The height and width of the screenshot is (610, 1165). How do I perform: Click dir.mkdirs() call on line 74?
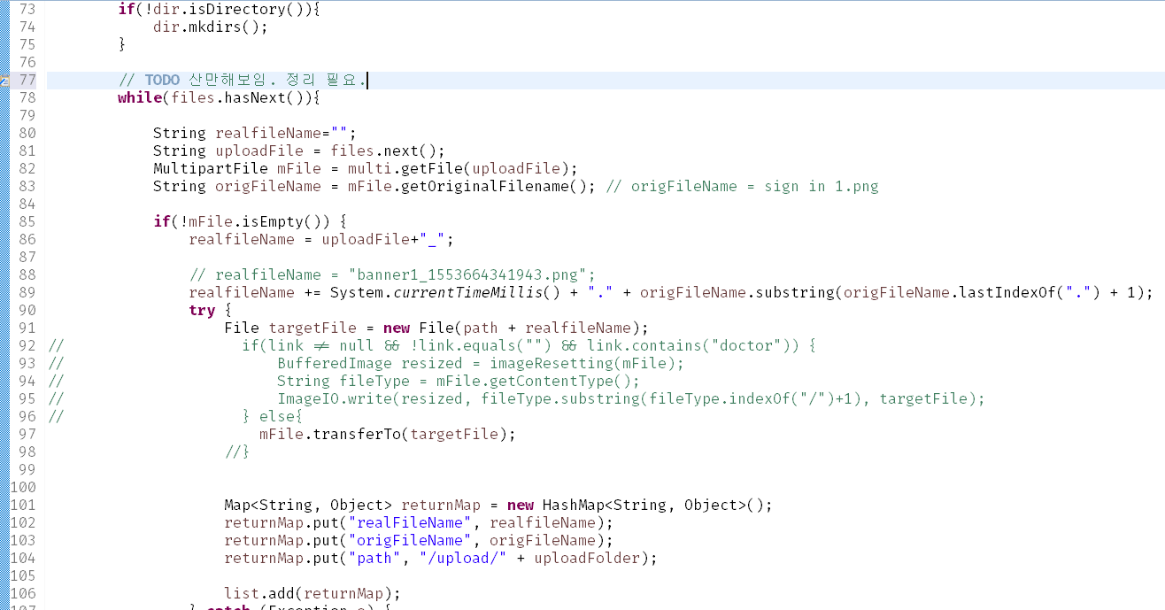210,27
